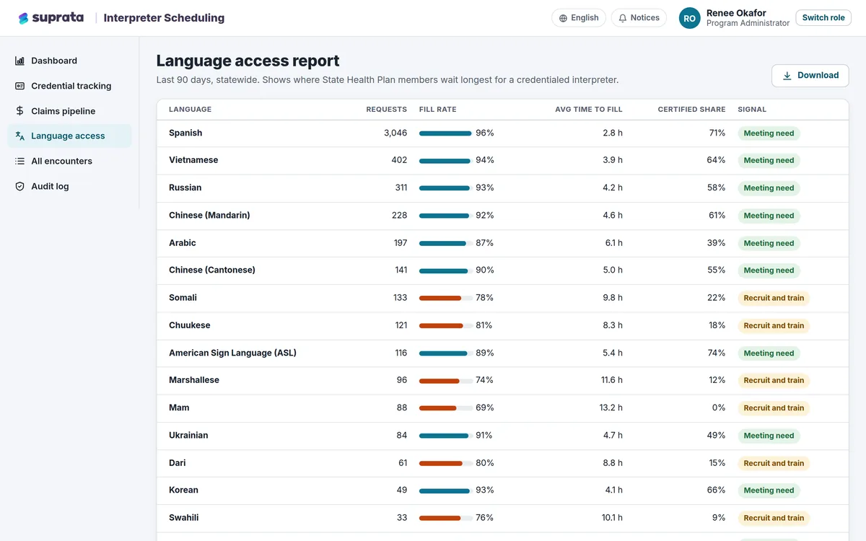Click the 13.2 h time value
The image size is (866, 541).
611,408
